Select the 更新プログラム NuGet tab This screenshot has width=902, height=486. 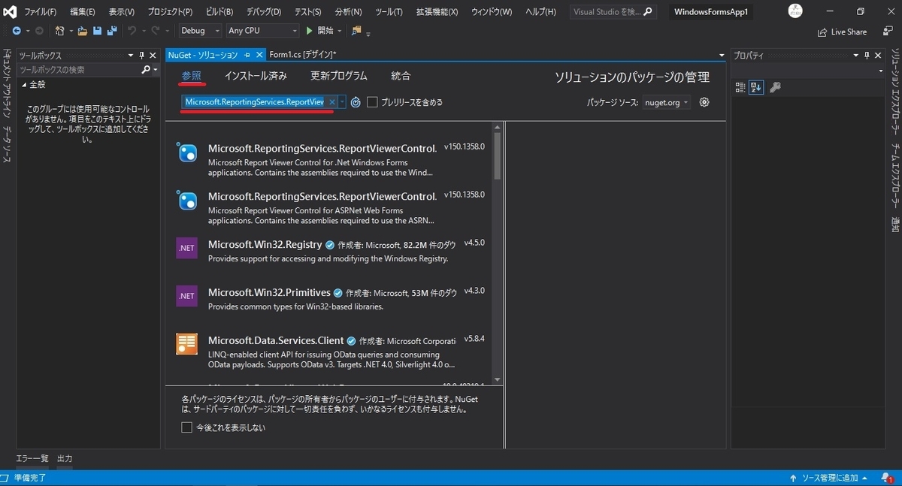[339, 76]
